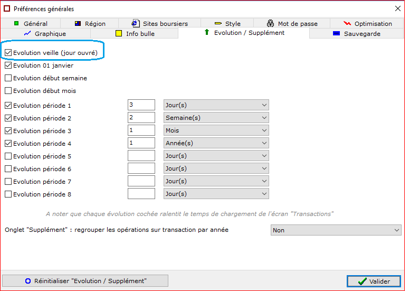Click the Valider button

374,281
